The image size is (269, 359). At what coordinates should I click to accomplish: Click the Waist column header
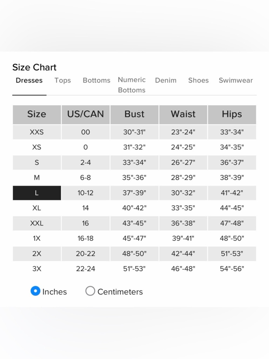click(183, 114)
